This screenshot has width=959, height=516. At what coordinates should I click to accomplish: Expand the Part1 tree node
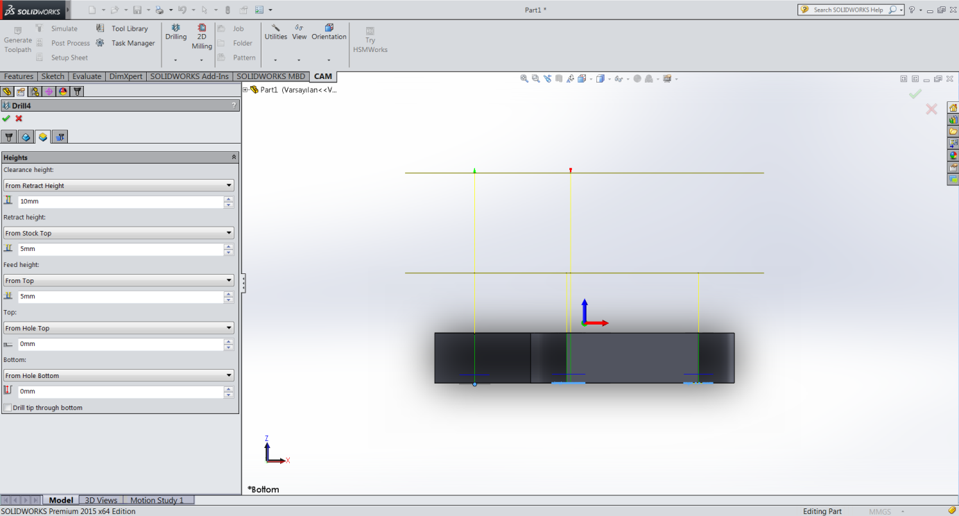click(x=245, y=89)
